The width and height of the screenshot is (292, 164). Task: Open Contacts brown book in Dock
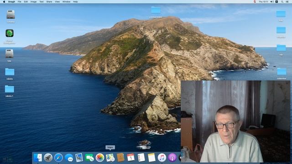pyautogui.click(x=120, y=158)
